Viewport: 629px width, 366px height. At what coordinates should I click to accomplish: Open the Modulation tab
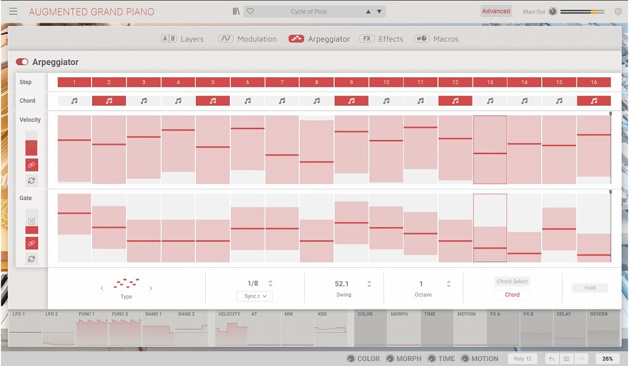[x=247, y=39]
